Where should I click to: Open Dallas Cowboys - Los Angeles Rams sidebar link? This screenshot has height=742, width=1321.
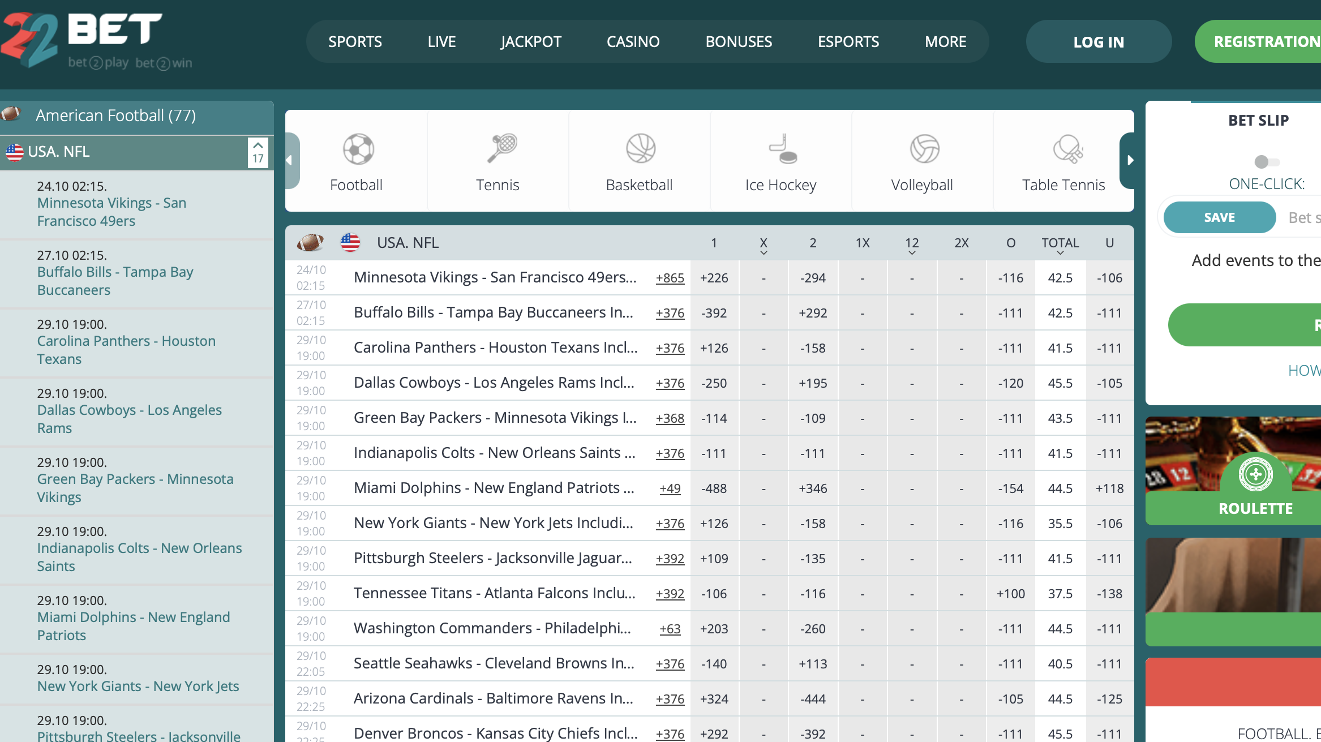130,419
